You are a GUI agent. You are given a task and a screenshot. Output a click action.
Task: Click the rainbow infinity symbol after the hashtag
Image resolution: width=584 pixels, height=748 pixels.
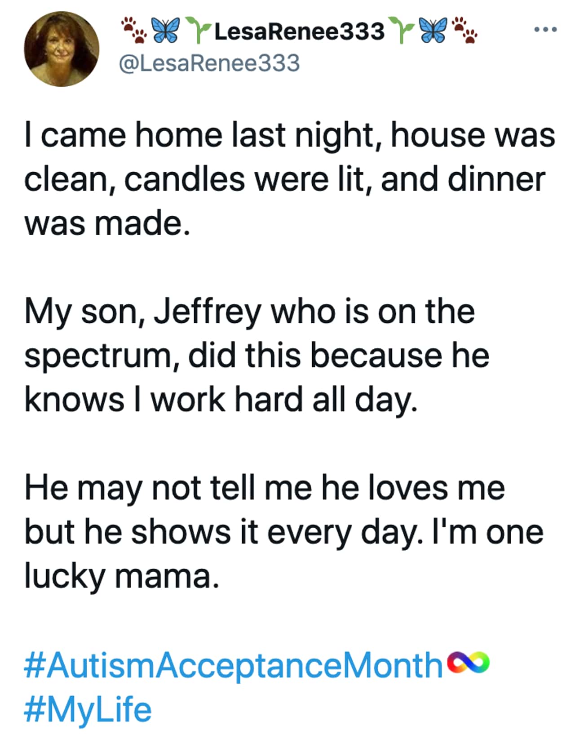[x=467, y=663]
